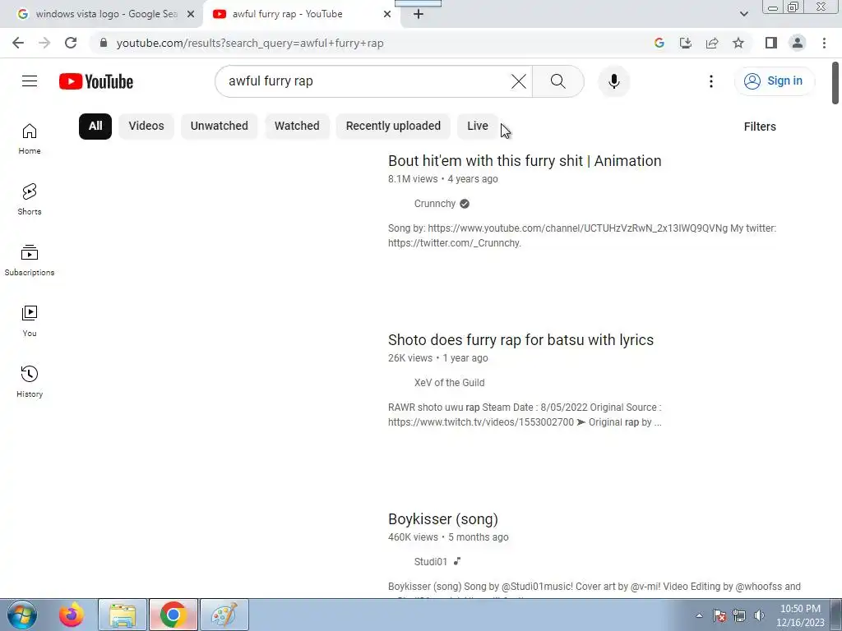Image resolution: width=842 pixels, height=631 pixels.
Task: Share this page icon in address bar
Action: (712, 43)
